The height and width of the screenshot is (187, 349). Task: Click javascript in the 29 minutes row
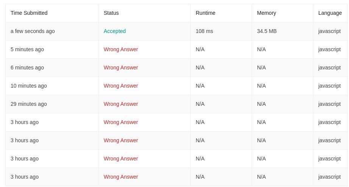(x=329, y=104)
